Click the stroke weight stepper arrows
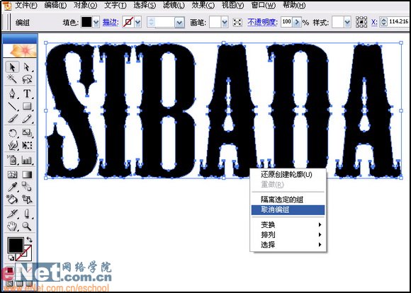This screenshot has height=293, width=411. [x=151, y=23]
